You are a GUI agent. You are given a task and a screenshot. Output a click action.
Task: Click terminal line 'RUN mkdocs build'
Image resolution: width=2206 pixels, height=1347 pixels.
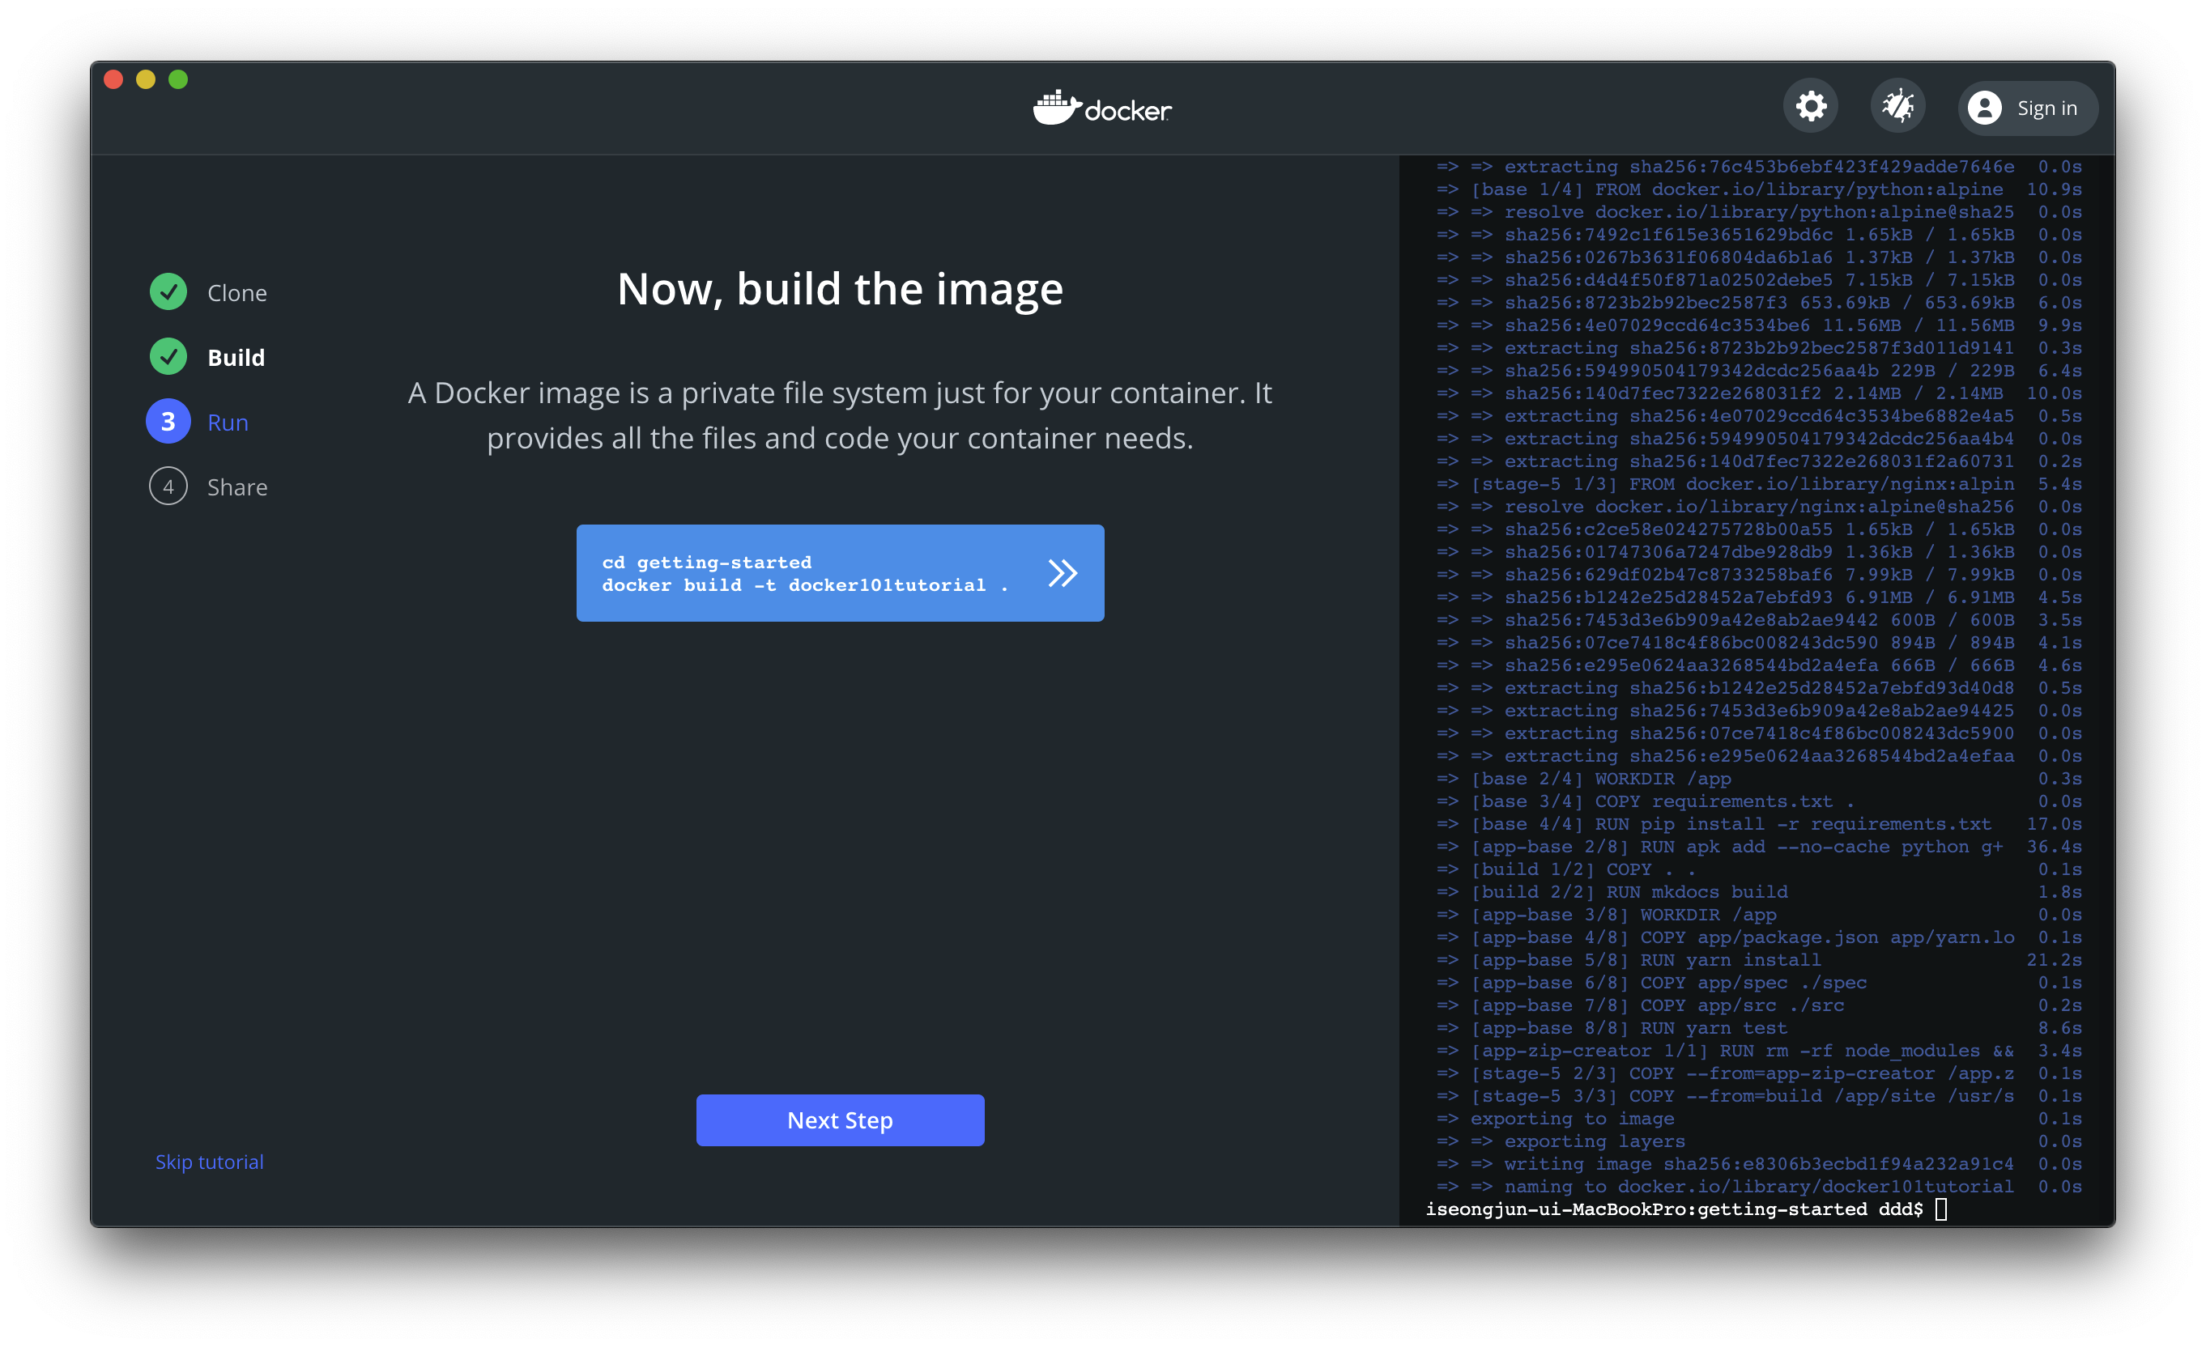click(x=1759, y=892)
